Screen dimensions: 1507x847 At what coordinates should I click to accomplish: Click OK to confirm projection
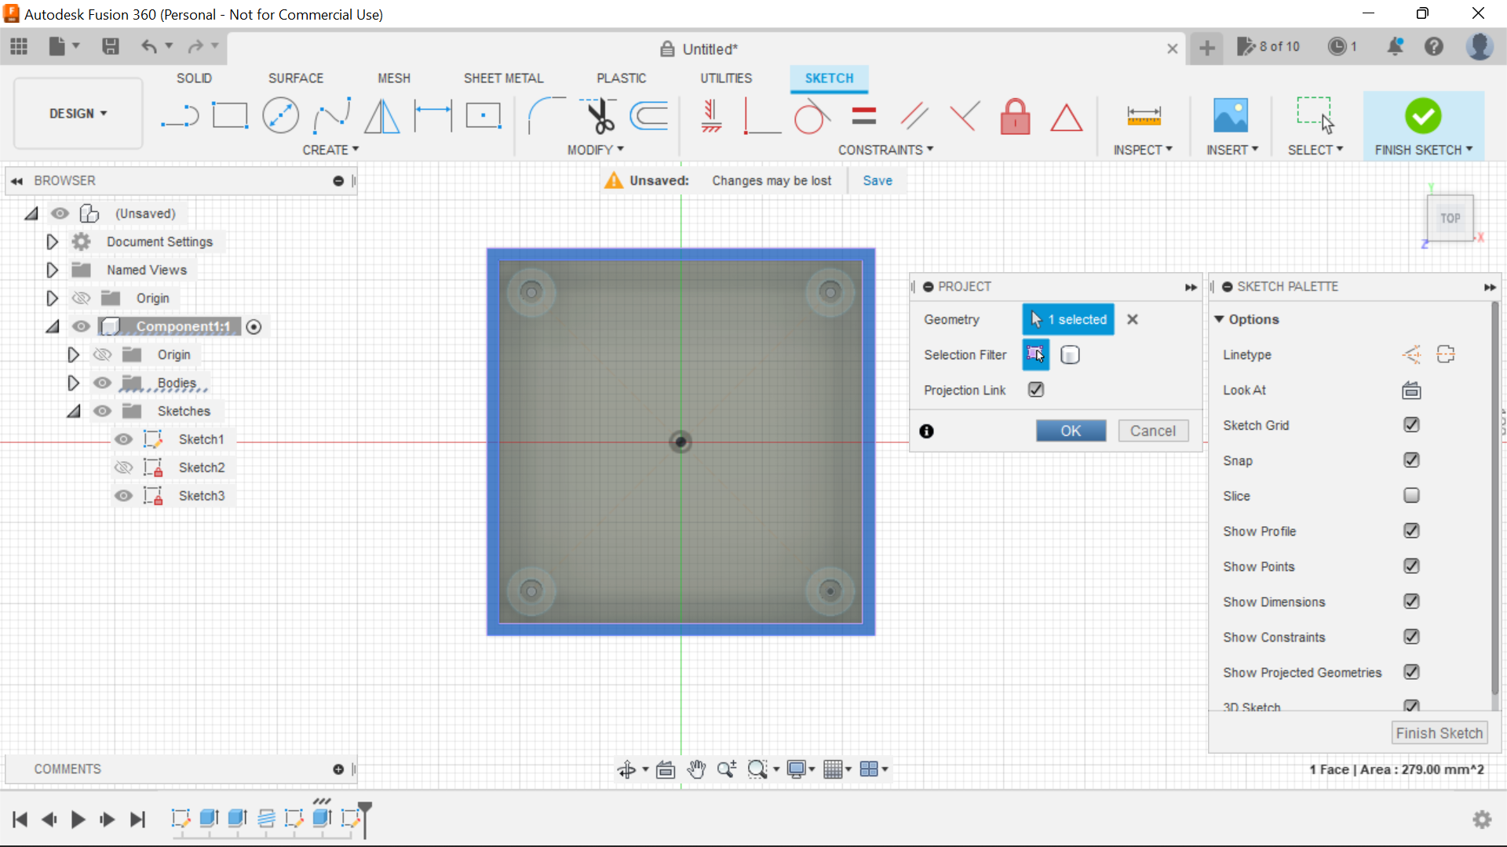coord(1071,431)
